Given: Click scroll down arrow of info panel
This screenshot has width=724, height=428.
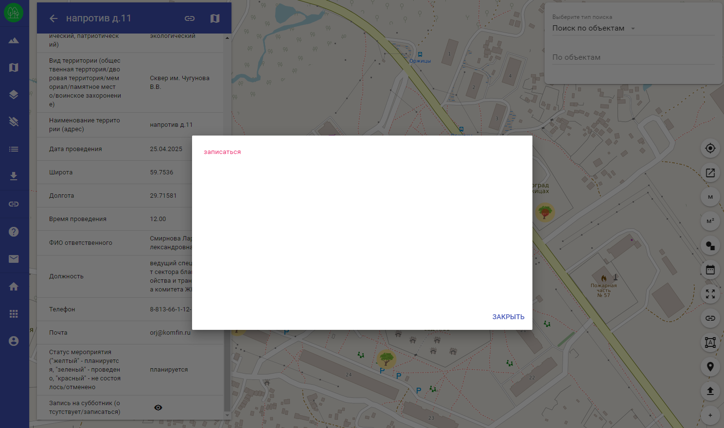Looking at the screenshot, I should 227,416.
